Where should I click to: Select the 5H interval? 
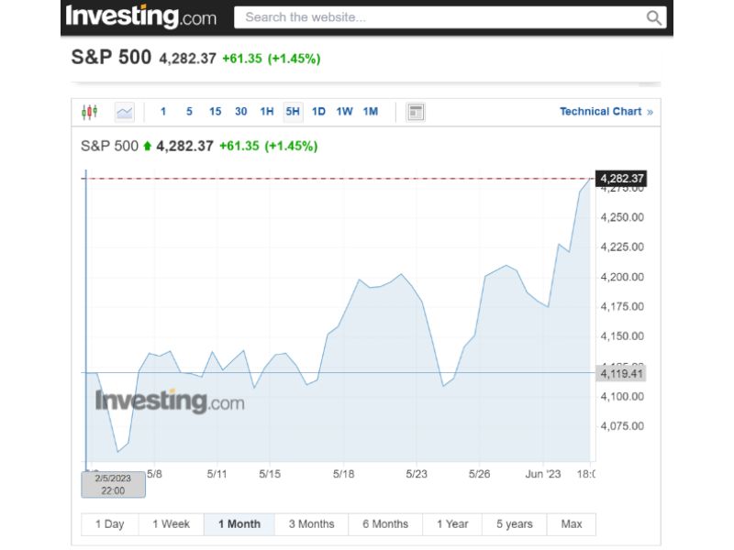[x=293, y=112]
